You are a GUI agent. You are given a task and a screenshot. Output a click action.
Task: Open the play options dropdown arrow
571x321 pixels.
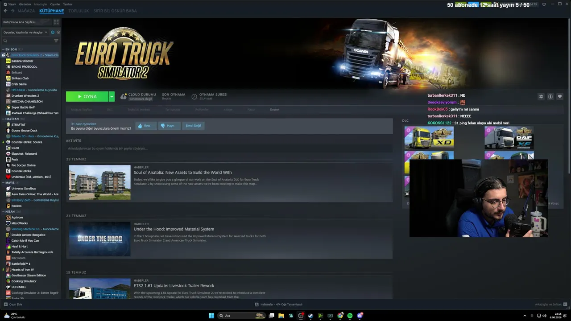[x=112, y=96]
